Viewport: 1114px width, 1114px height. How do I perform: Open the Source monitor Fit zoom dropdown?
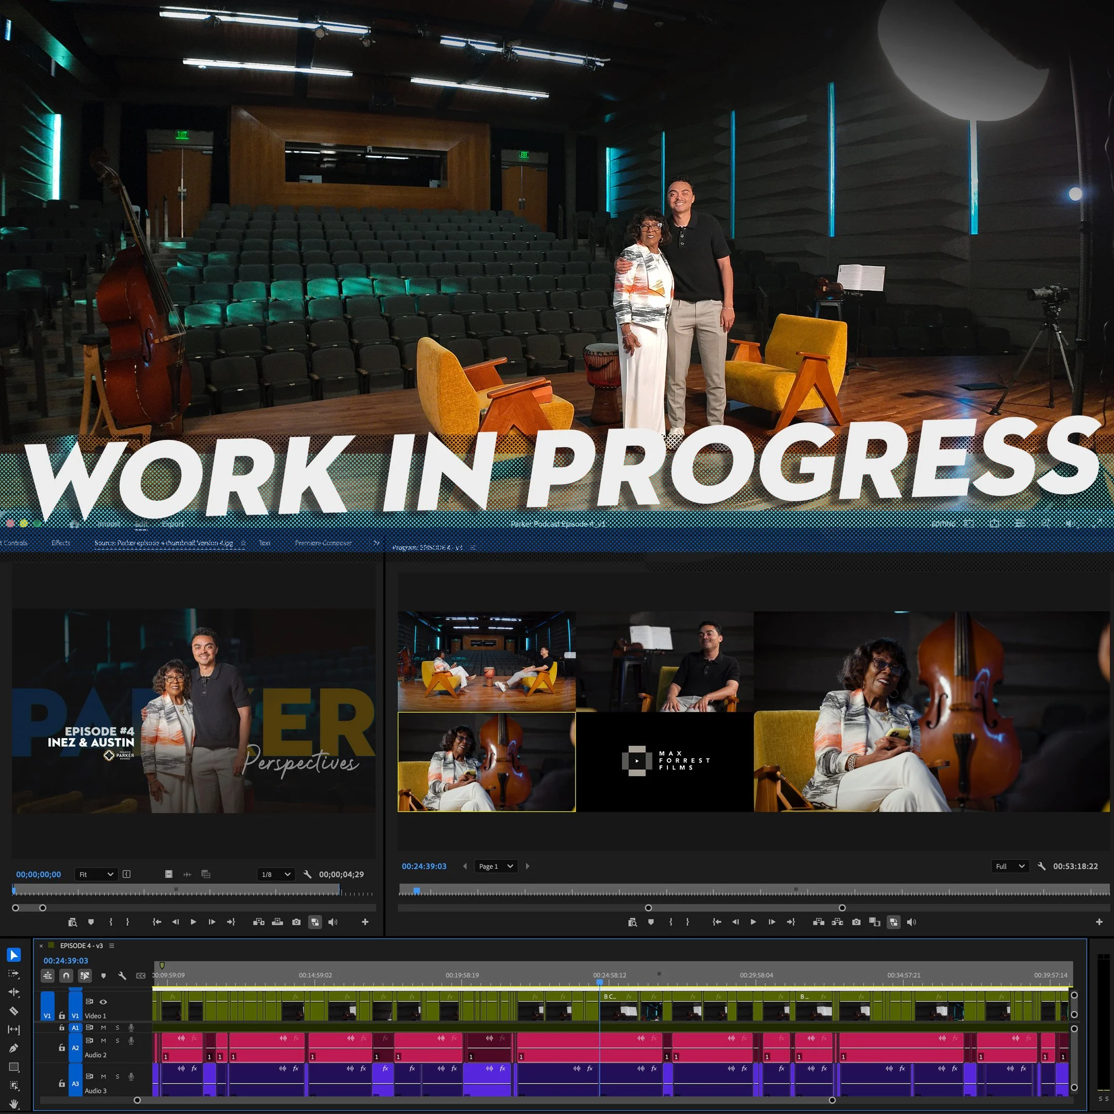pos(96,874)
